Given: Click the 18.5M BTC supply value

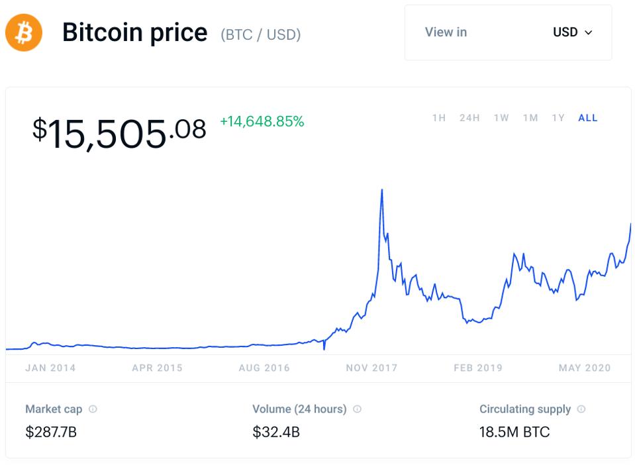Looking at the screenshot, I should pyautogui.click(x=516, y=432).
